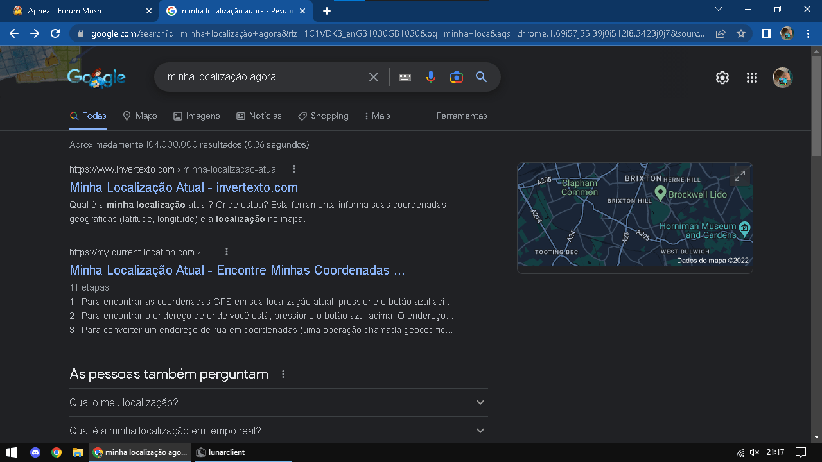Go forward to the next page

coord(35,33)
